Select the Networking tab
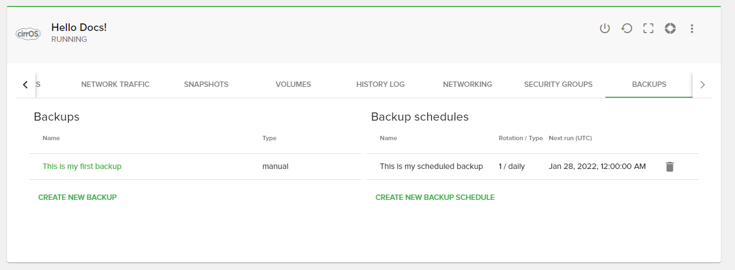This screenshot has width=735, height=270. click(x=467, y=84)
